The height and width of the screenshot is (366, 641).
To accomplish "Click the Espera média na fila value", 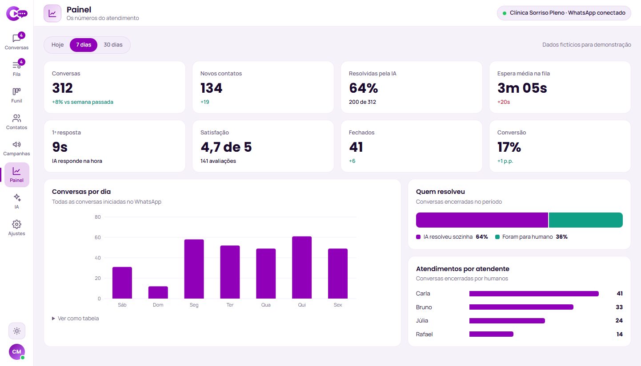I will pos(522,88).
